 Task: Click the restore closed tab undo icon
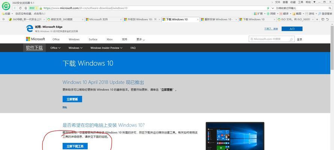[x=327, y=19]
